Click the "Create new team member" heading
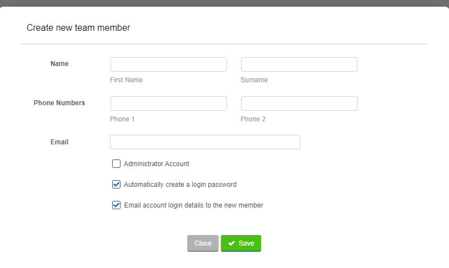Image resolution: width=449 pixels, height=268 pixels. (x=78, y=28)
